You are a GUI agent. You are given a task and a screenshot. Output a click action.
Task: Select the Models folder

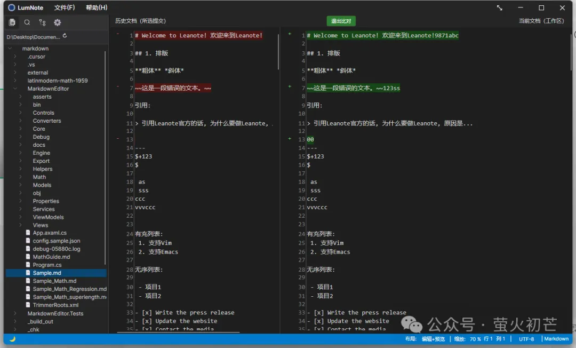click(x=42, y=185)
